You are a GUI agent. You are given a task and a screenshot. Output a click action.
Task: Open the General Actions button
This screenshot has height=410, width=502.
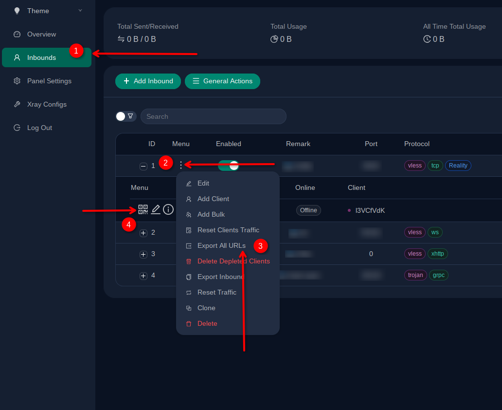click(x=222, y=81)
